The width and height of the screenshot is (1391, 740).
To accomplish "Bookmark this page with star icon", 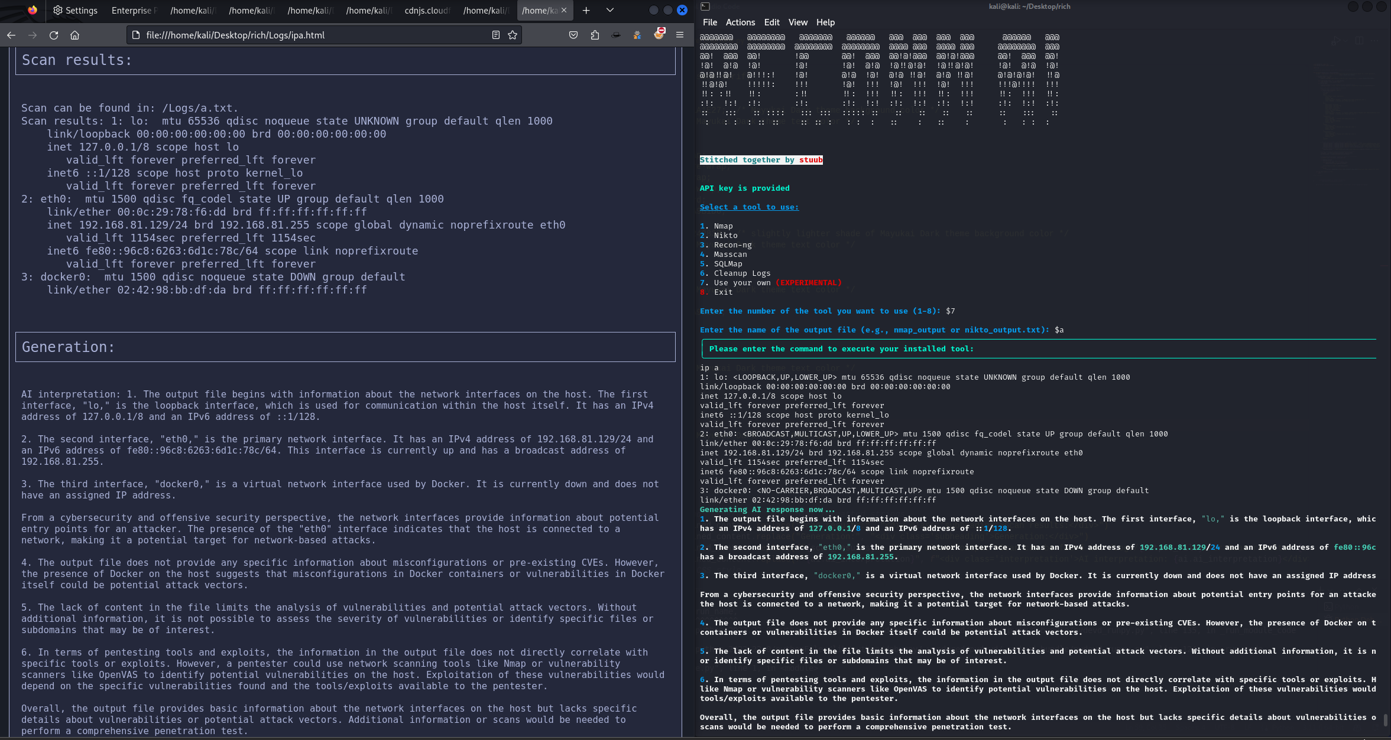I will coord(513,35).
